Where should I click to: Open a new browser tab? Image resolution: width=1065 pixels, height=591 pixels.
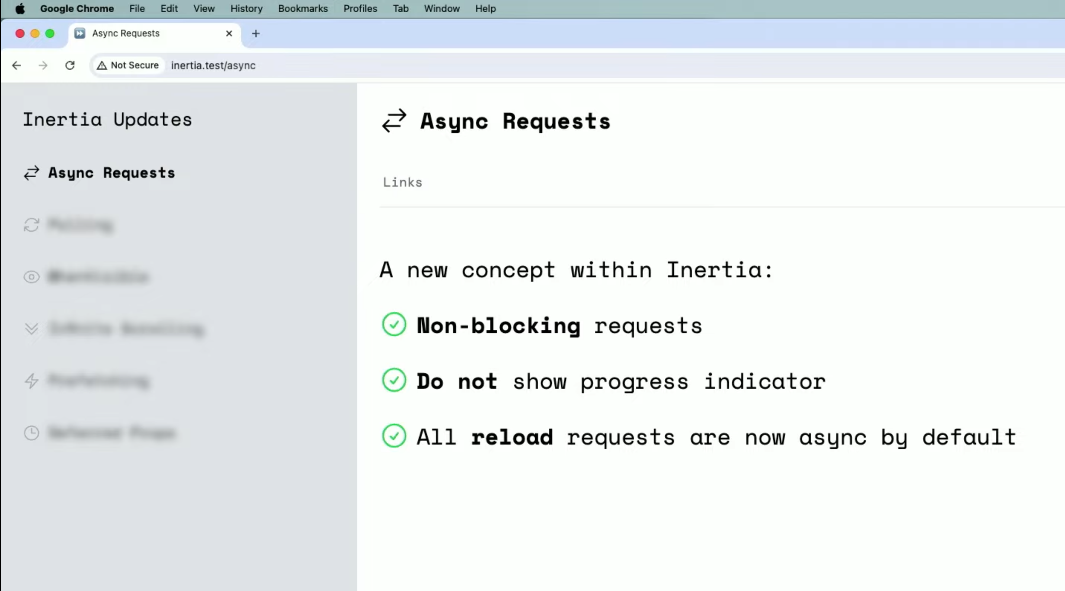tap(256, 33)
